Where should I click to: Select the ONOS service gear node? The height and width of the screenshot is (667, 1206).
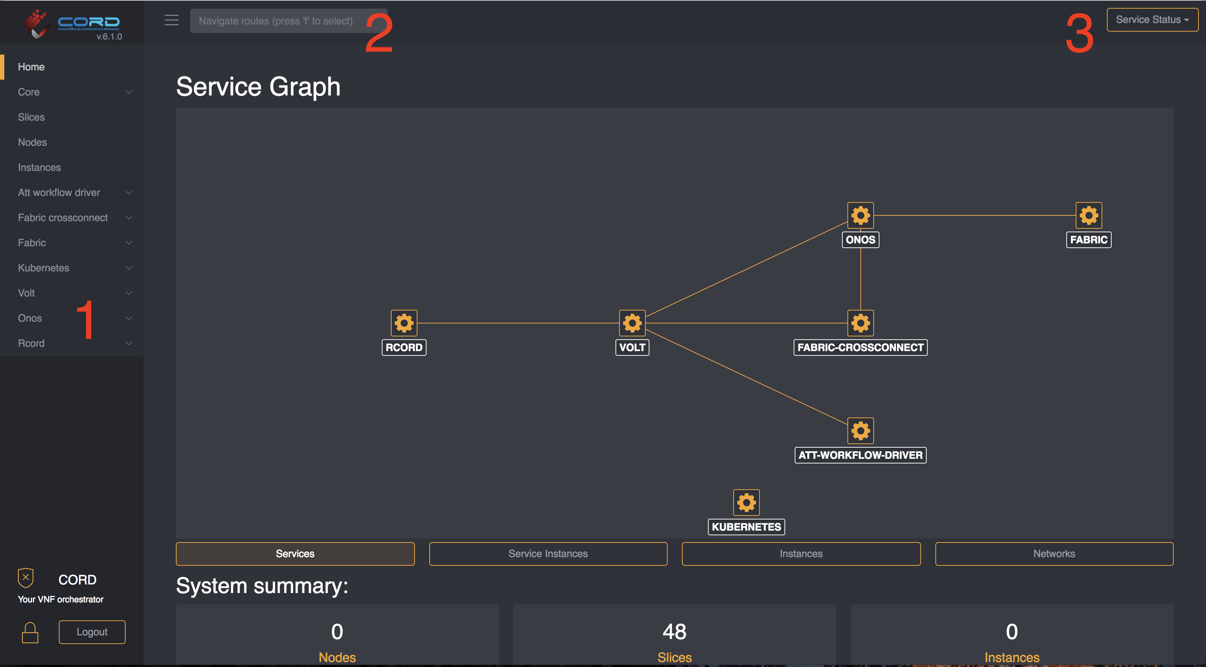[860, 215]
